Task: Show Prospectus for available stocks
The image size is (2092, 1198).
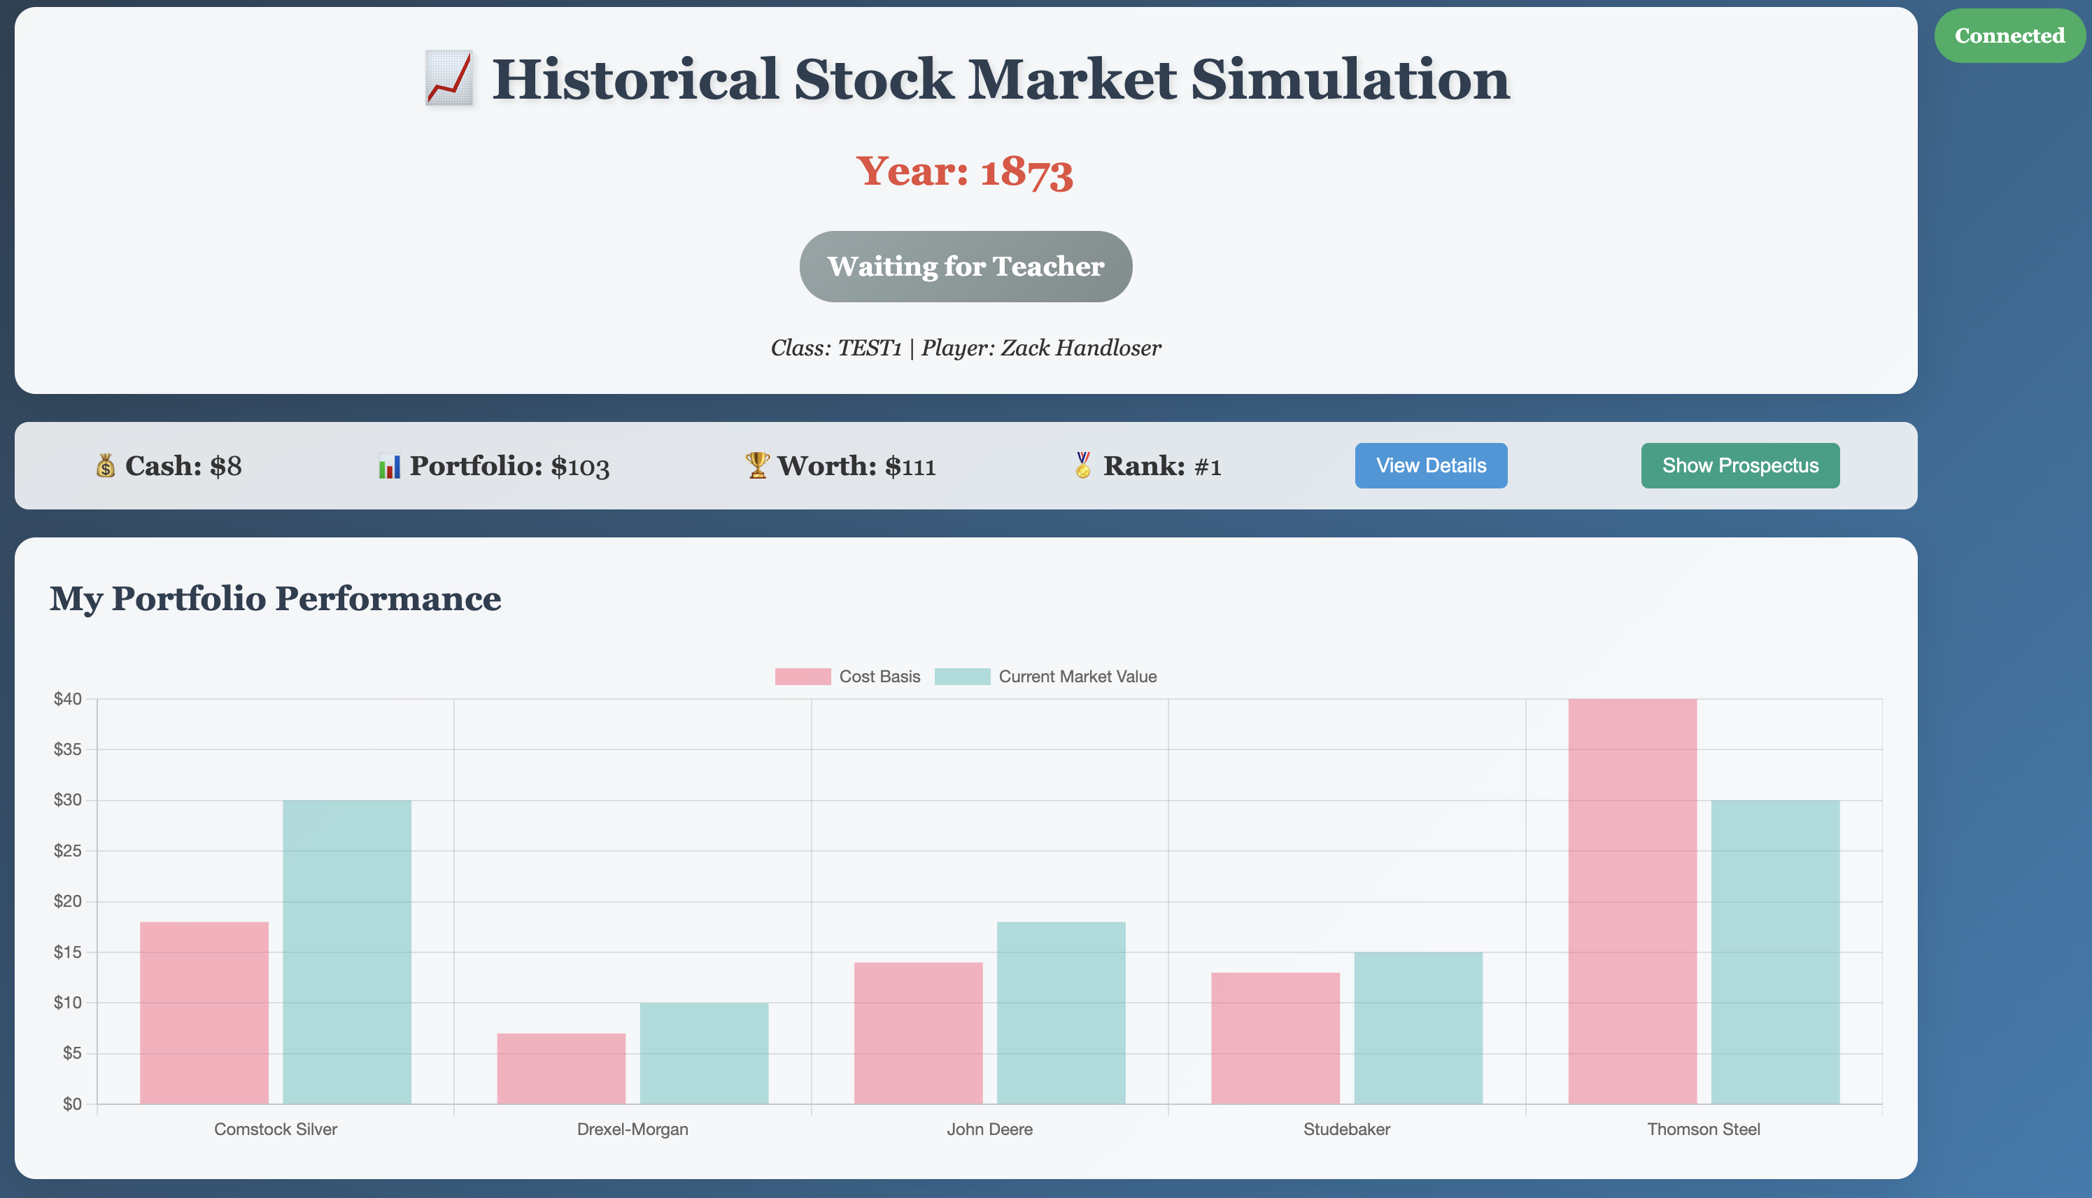Action: coord(1740,465)
